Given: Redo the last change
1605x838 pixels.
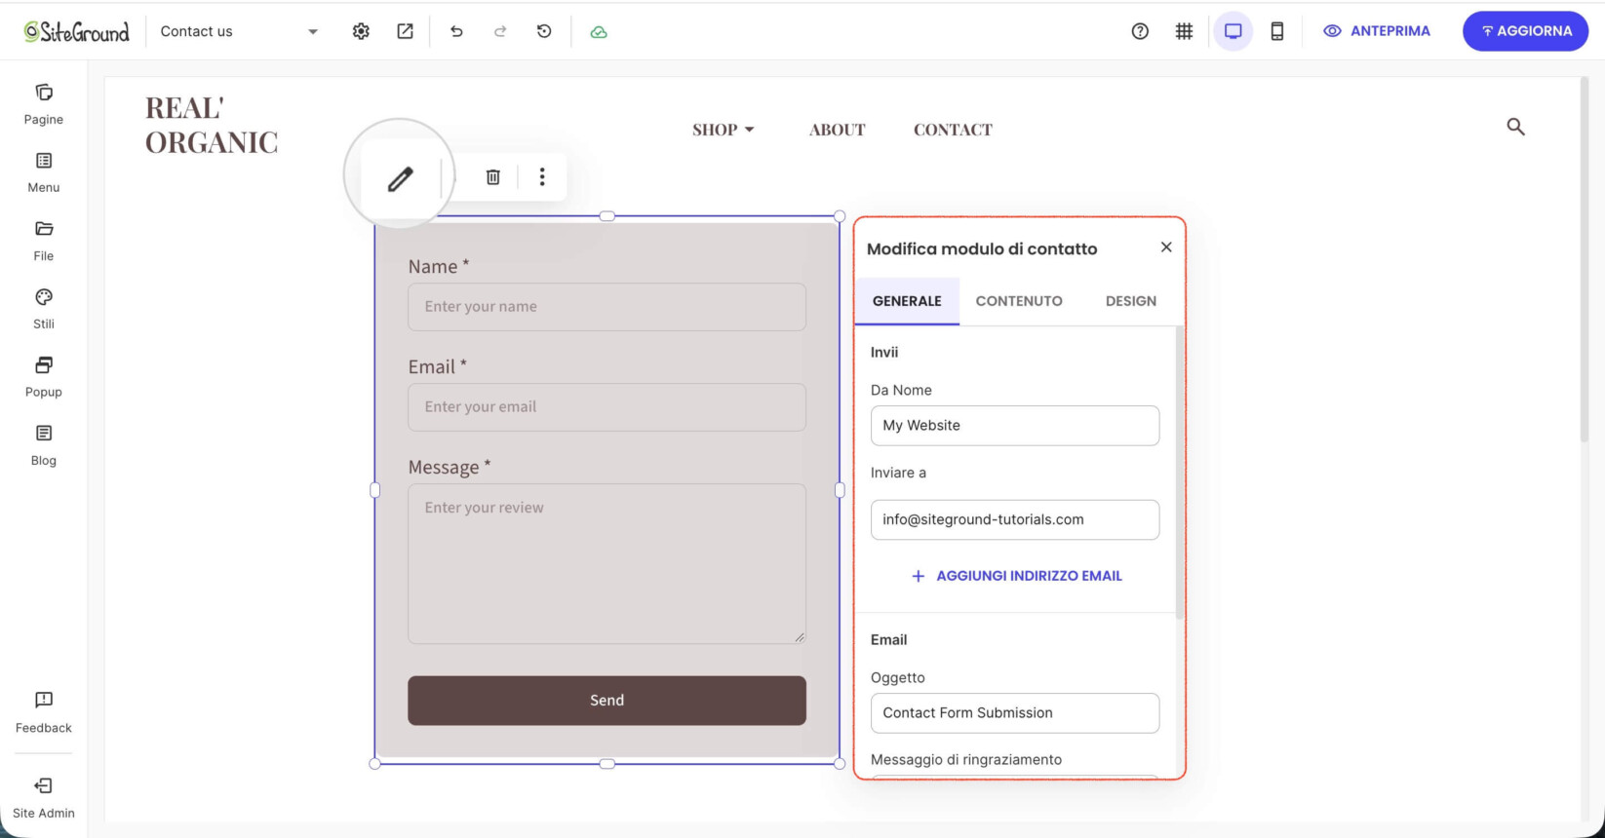Looking at the screenshot, I should click(x=500, y=31).
